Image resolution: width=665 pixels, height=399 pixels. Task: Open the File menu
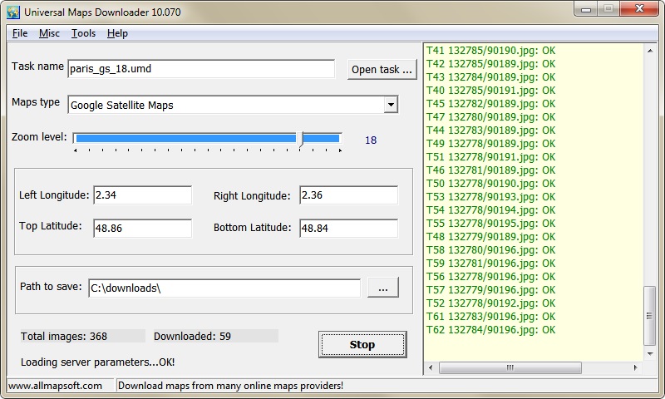tap(20, 33)
